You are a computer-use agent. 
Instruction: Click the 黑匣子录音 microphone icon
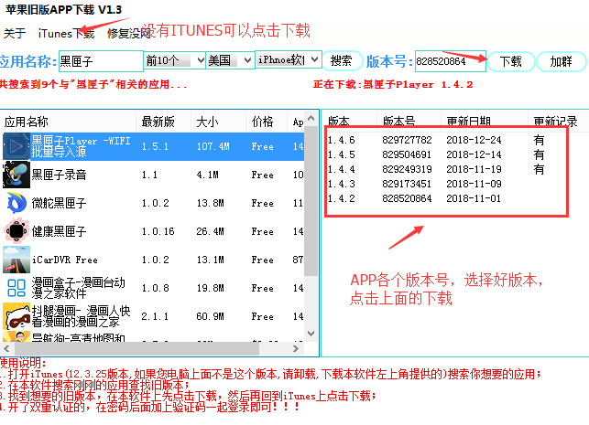point(16,175)
